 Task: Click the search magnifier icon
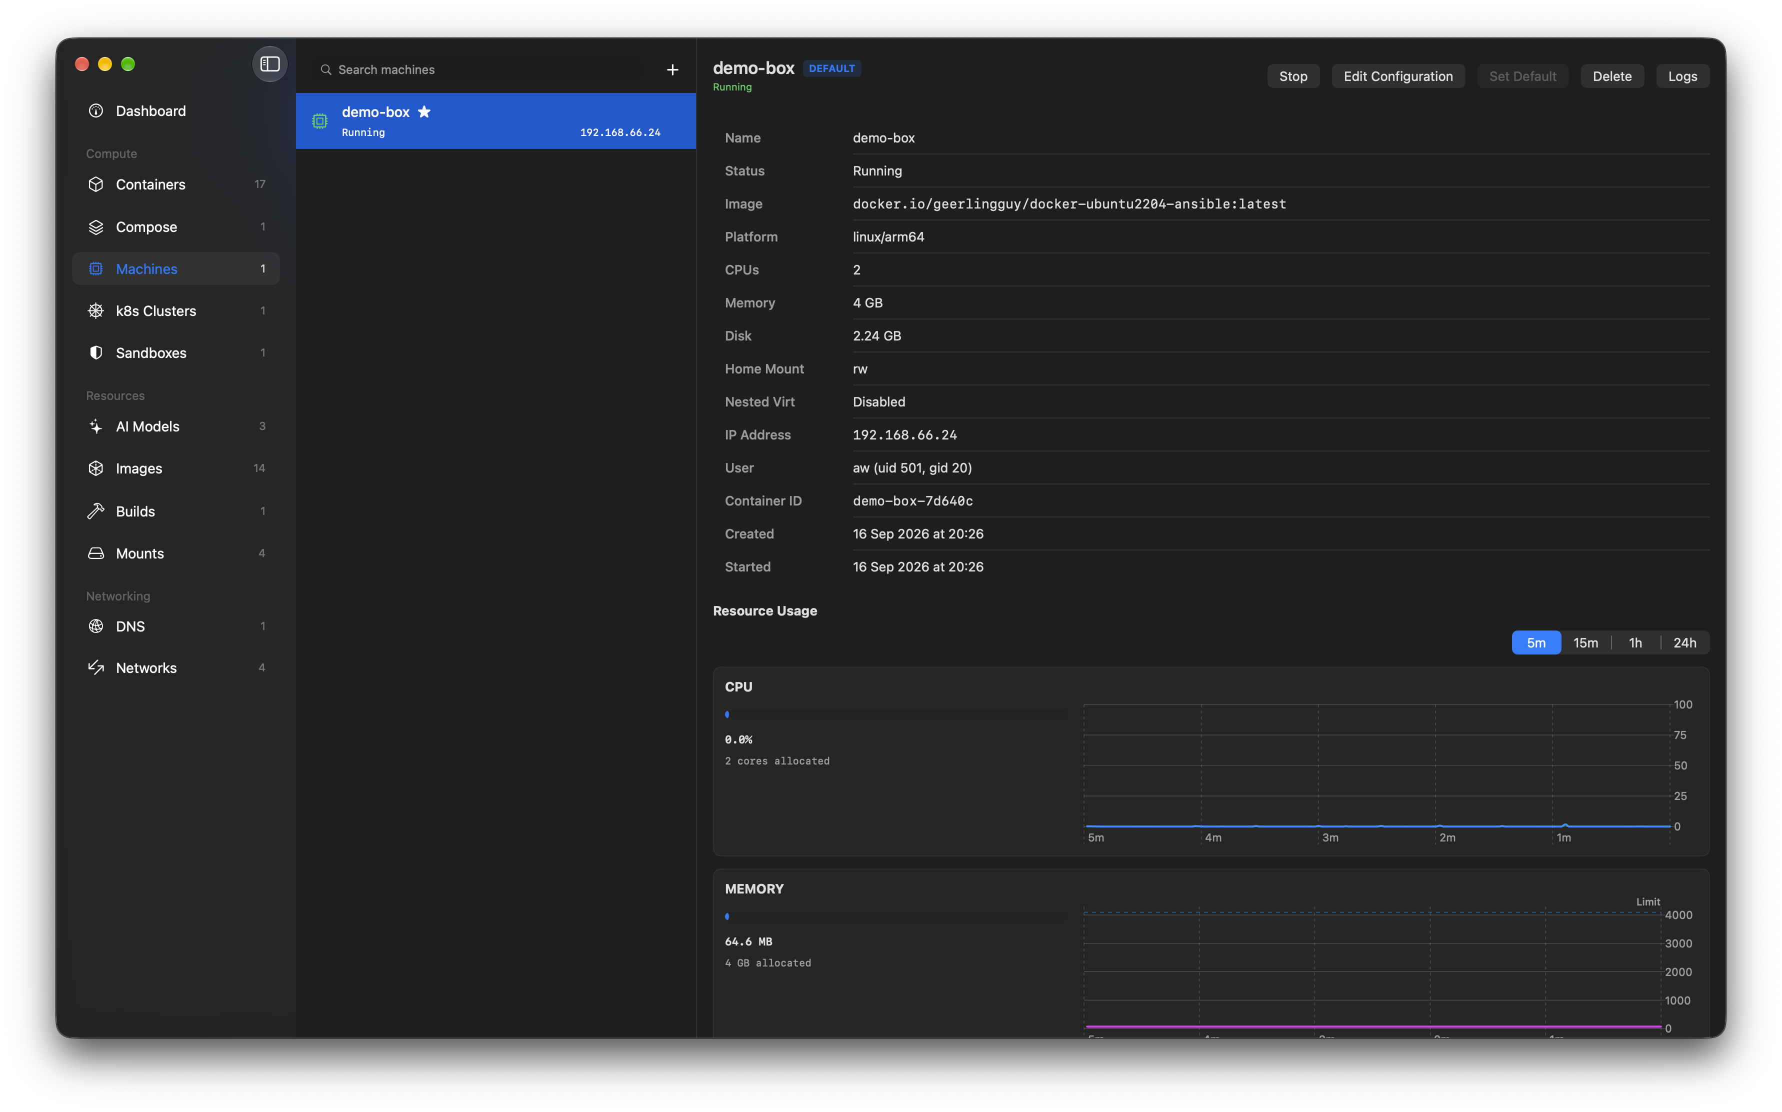(326, 70)
